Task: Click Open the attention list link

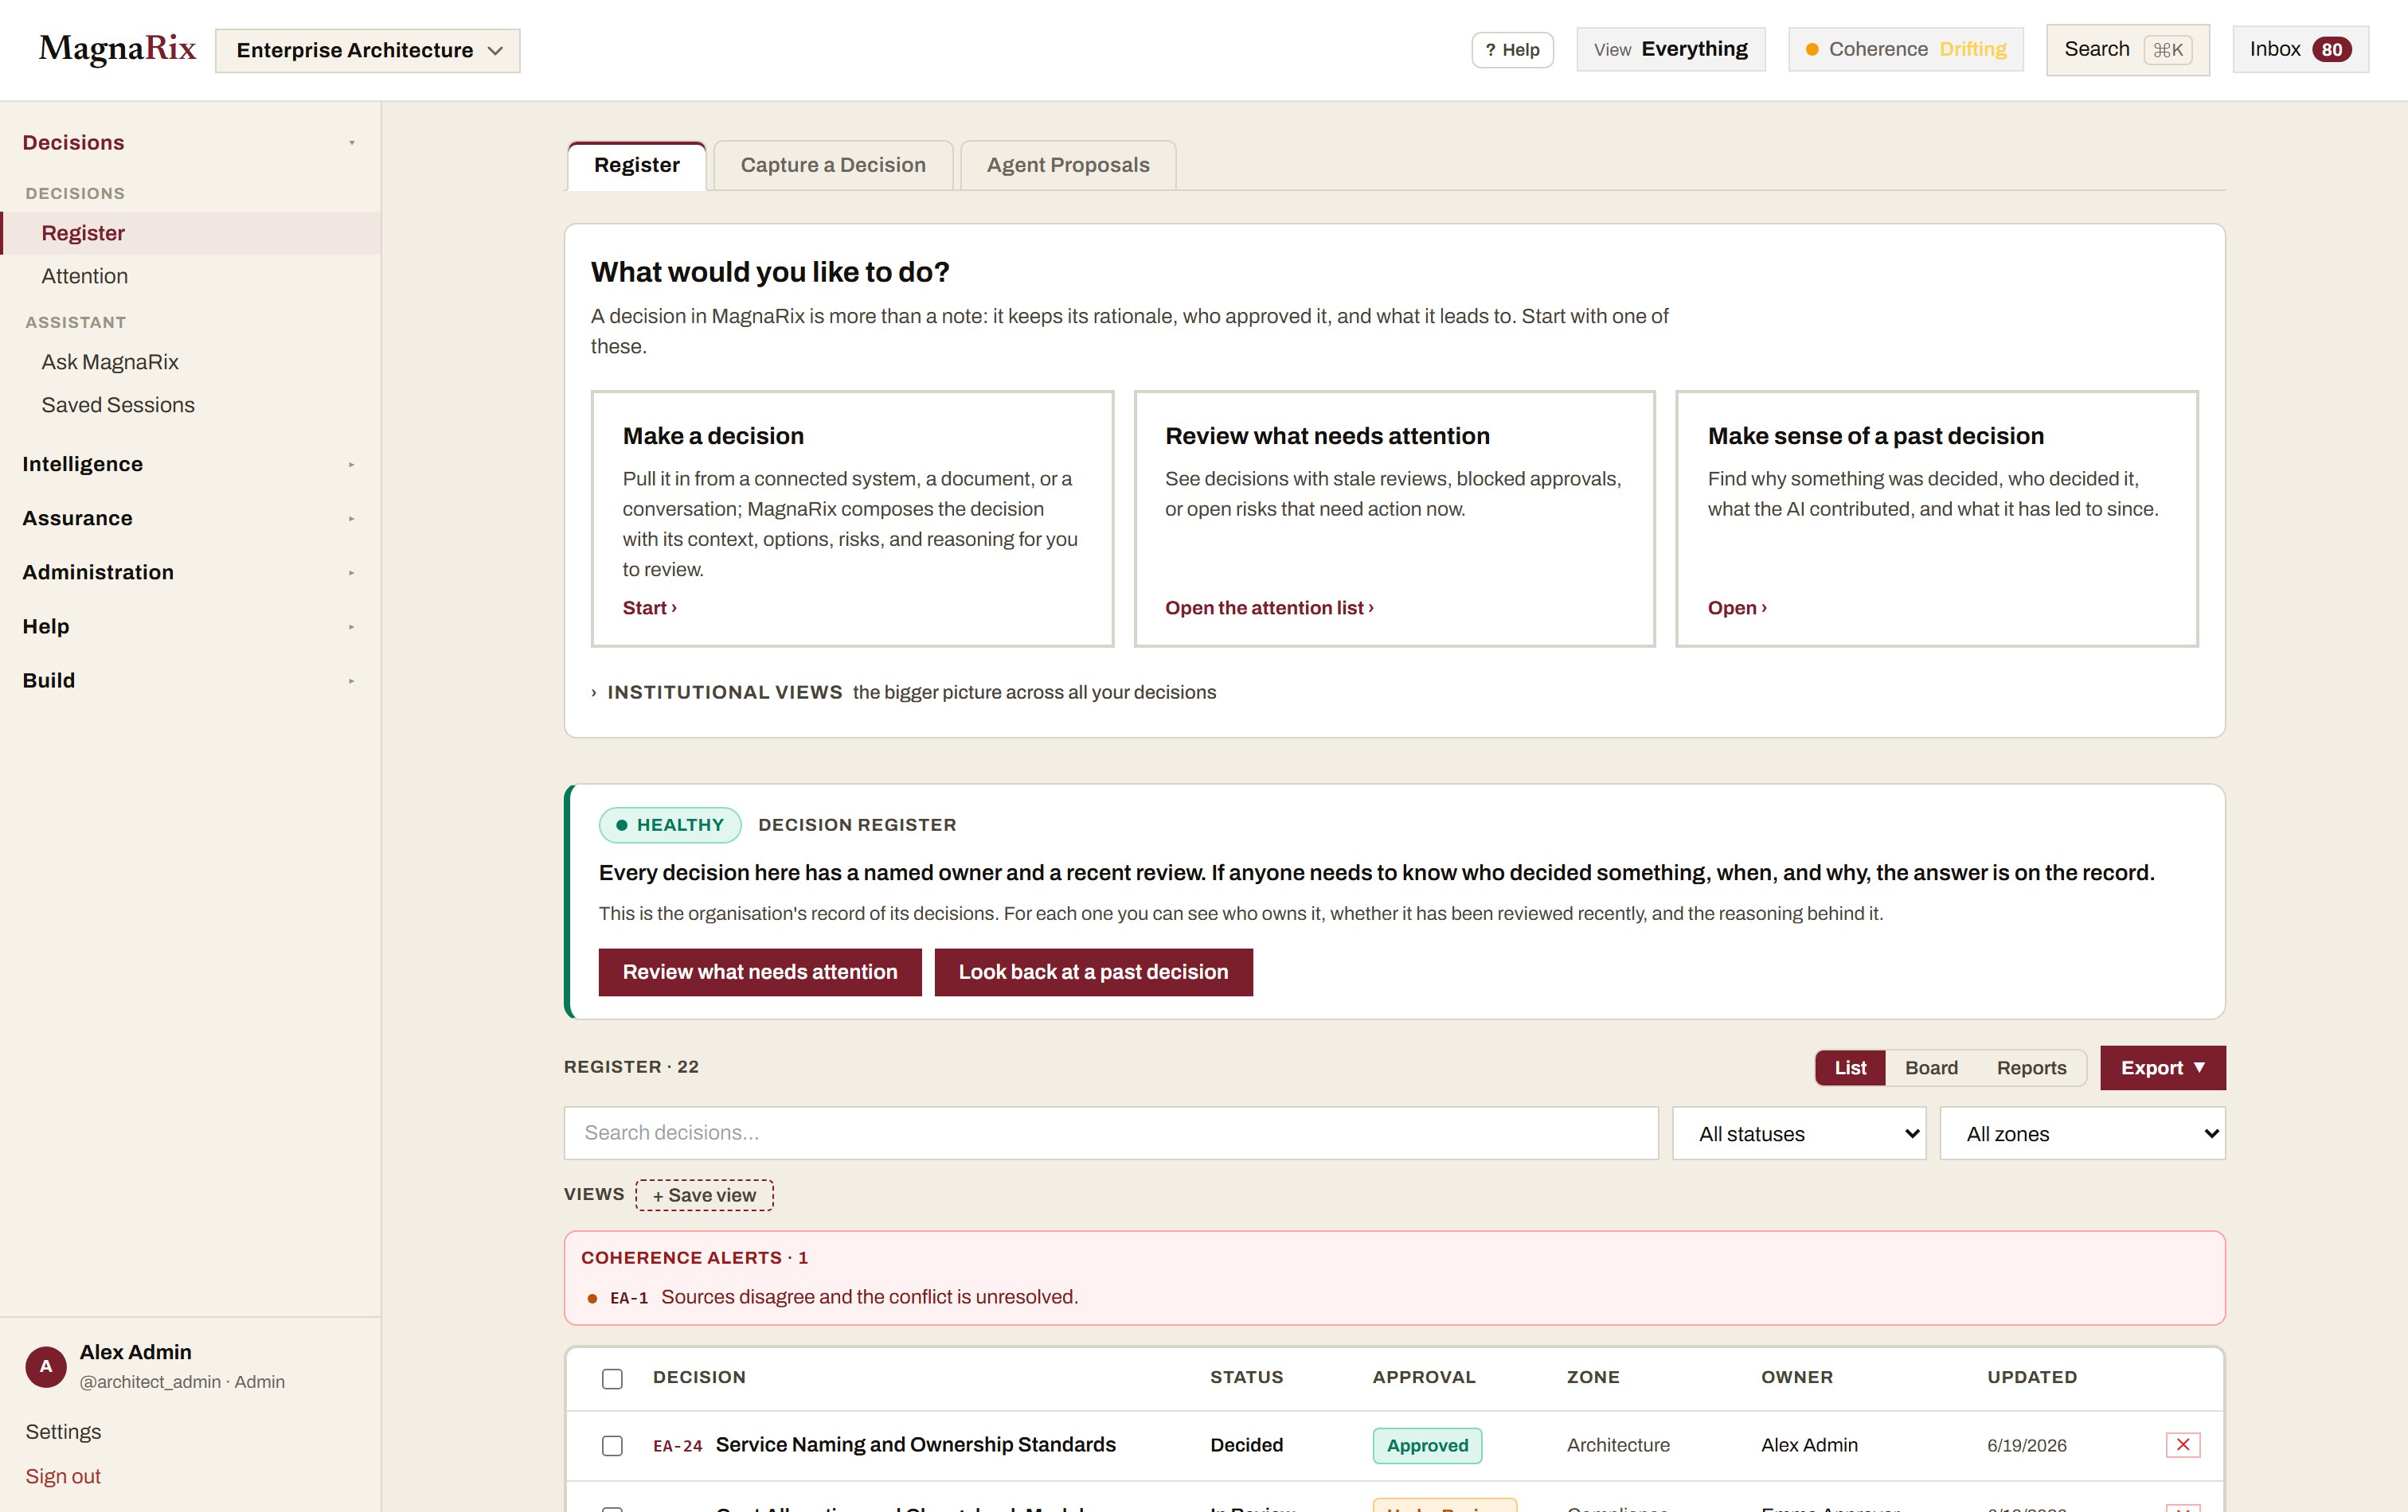Action: 1269,608
